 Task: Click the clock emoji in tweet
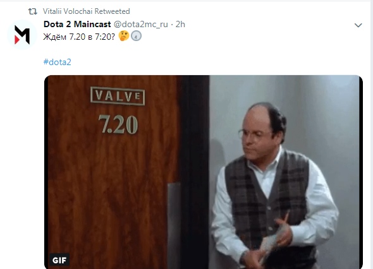point(137,36)
